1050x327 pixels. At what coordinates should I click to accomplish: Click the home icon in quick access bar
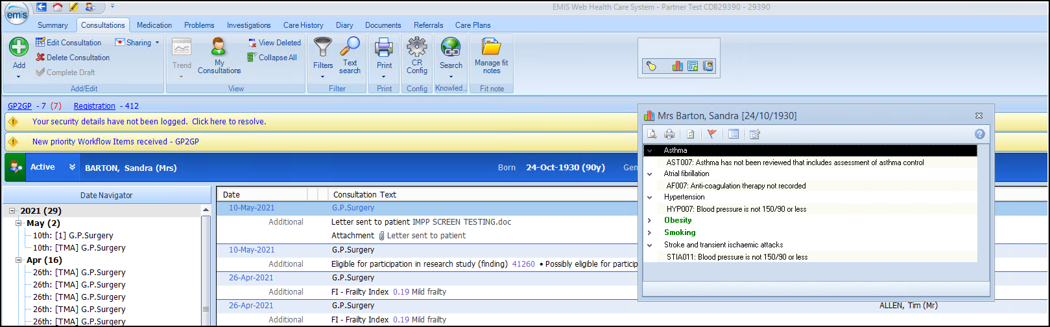coord(58,7)
